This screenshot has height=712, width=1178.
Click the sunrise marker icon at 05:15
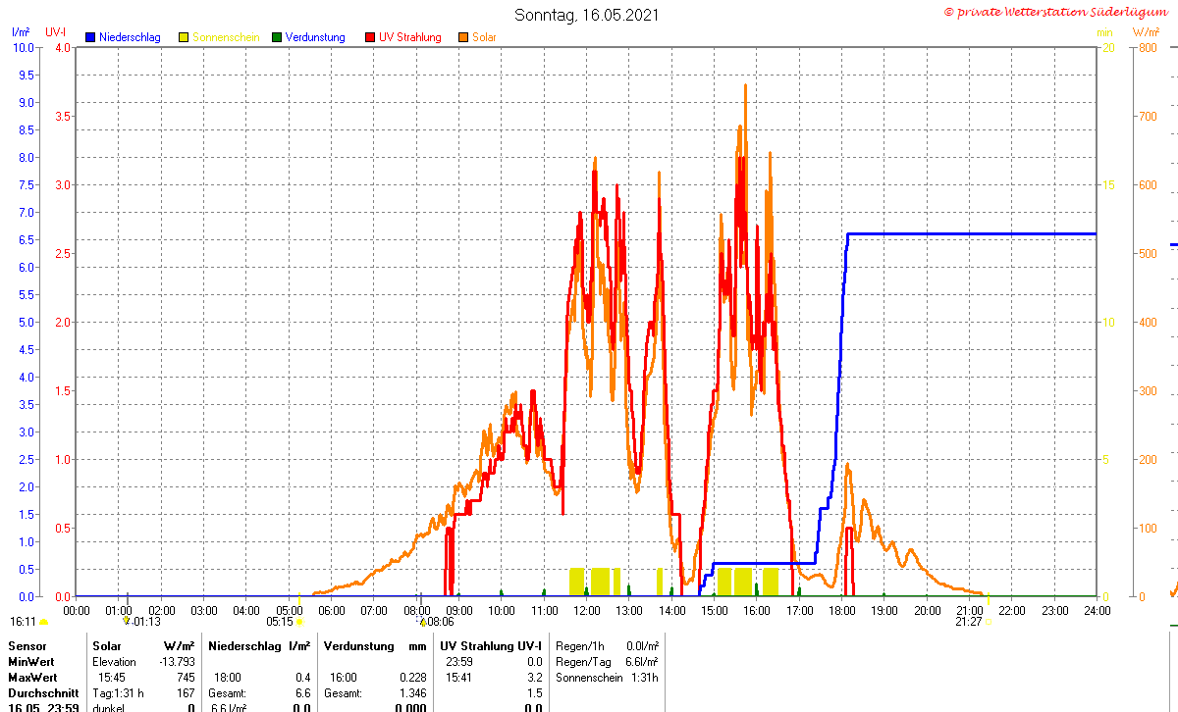click(x=299, y=622)
